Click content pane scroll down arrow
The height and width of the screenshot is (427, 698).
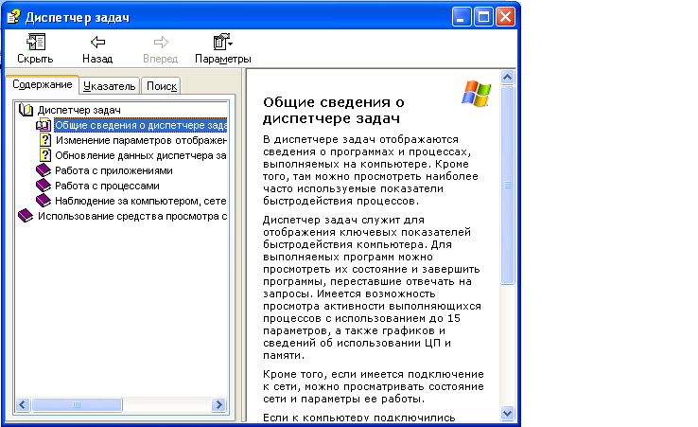[507, 413]
